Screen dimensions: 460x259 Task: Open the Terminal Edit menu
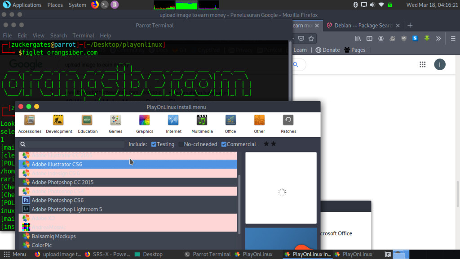[x=22, y=36]
